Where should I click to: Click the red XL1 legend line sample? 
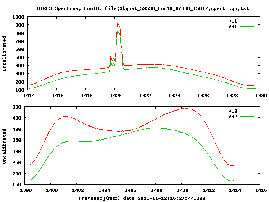[x=247, y=21]
